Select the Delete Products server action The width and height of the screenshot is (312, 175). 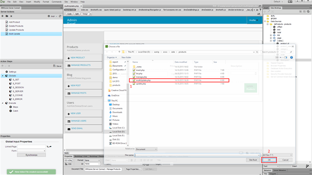[x=16, y=26]
